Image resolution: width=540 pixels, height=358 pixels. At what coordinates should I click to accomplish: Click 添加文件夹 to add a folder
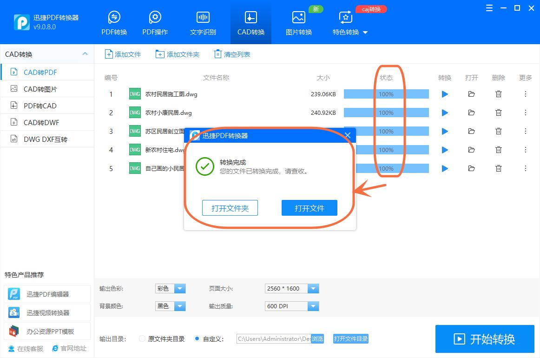[x=178, y=54]
